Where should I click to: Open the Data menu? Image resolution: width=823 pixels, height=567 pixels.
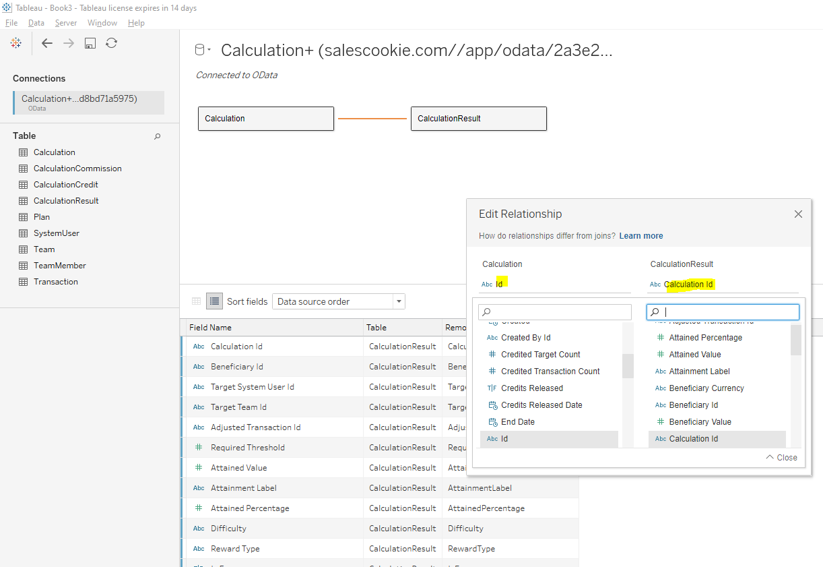point(36,22)
